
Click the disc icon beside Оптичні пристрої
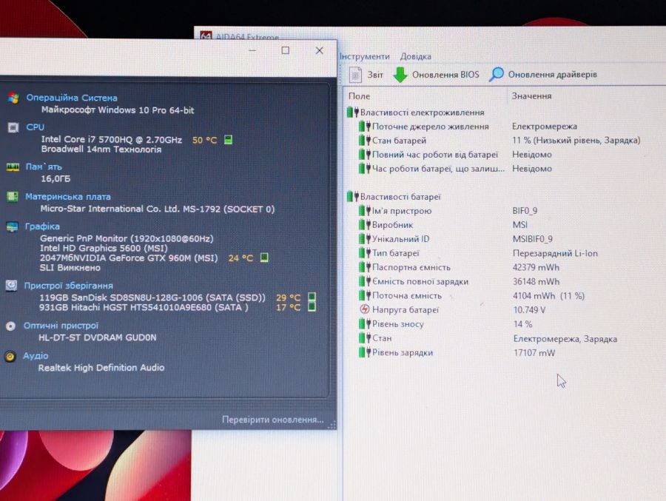[10, 326]
